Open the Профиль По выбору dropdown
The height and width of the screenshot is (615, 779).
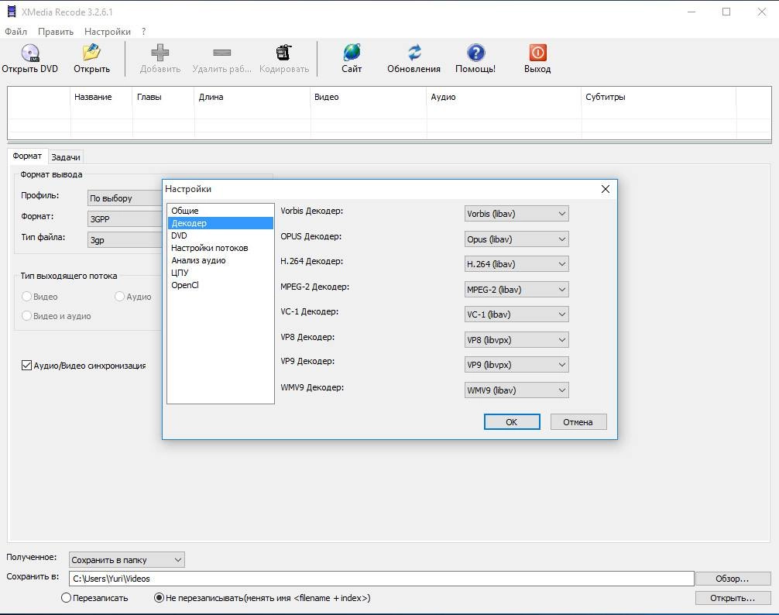click(x=125, y=198)
